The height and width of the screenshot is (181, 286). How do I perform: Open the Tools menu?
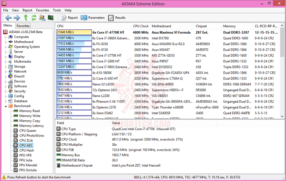[x=57, y=10]
